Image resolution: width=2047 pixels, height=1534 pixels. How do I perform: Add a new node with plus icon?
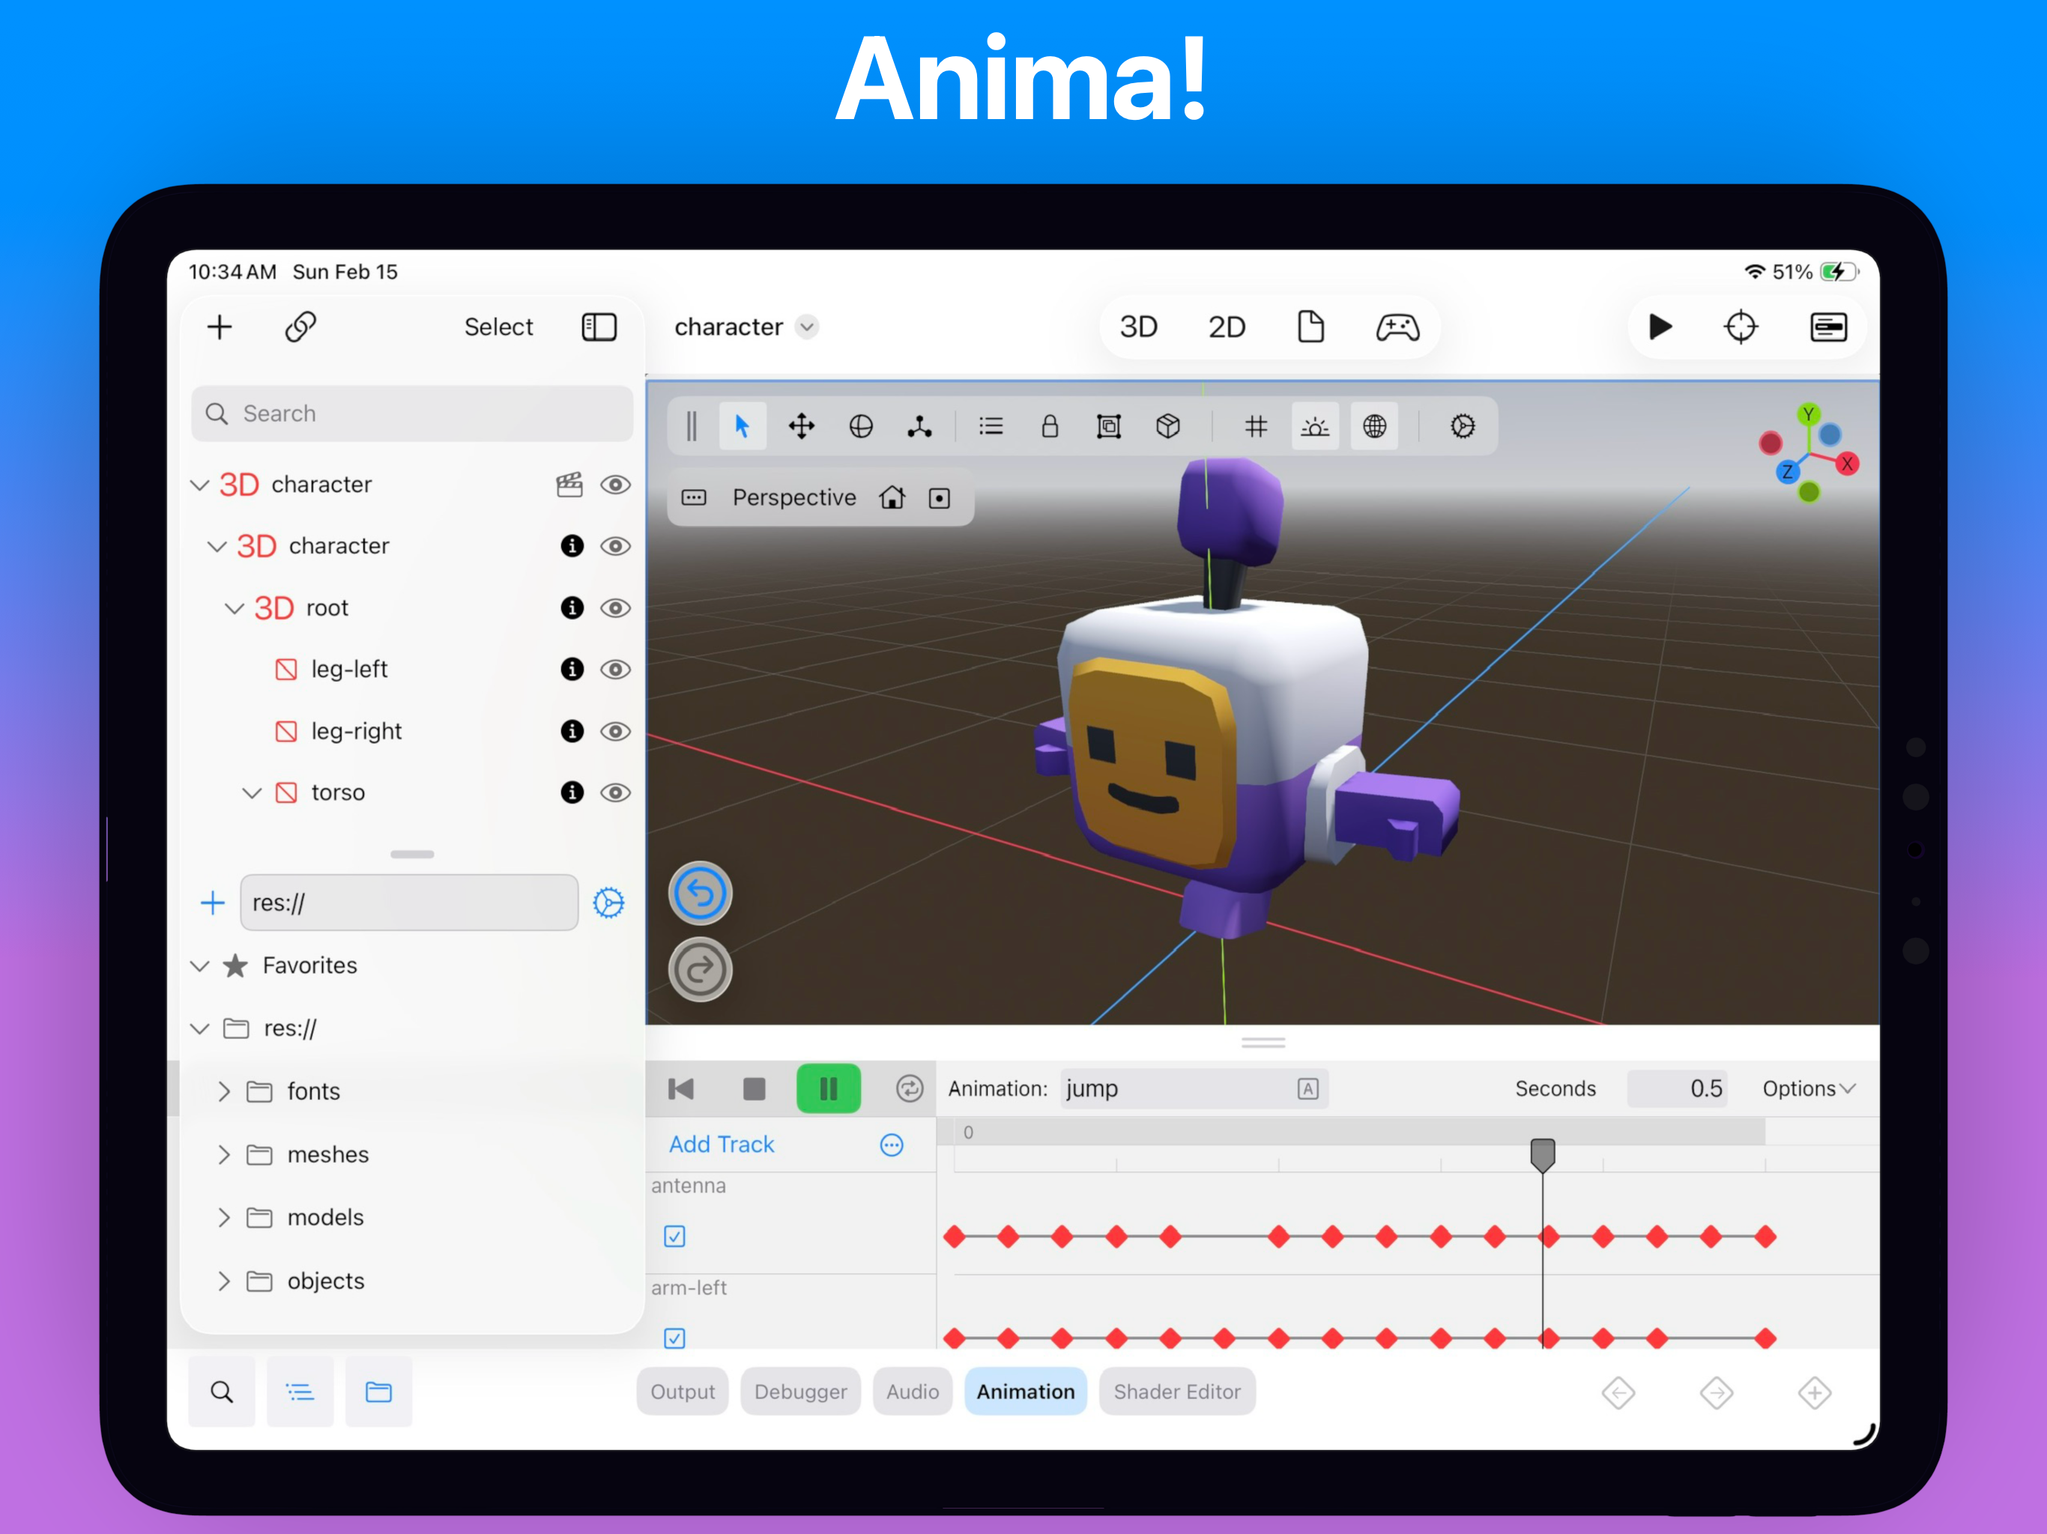(x=220, y=327)
